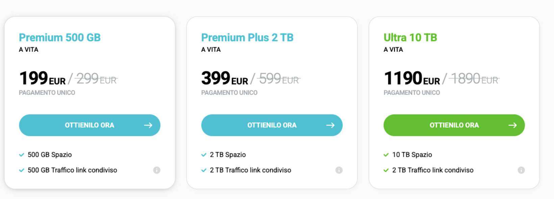Click OTTIENILO ORA for Premium 500 GB

[90, 125]
